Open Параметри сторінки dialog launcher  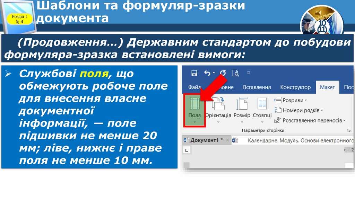click(x=349, y=130)
